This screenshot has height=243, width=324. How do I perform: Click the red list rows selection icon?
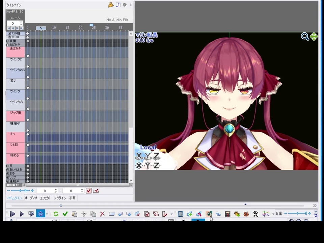[x=156, y=214]
